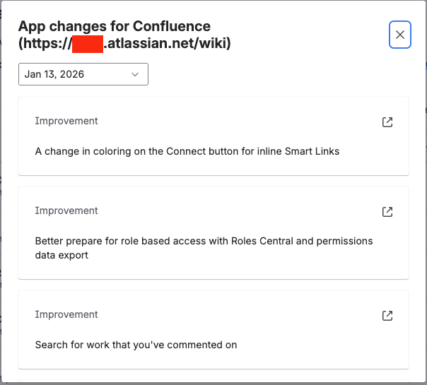427x385 pixels.
Task: Click Improvement label above Smart Links item
Action: tap(66, 121)
